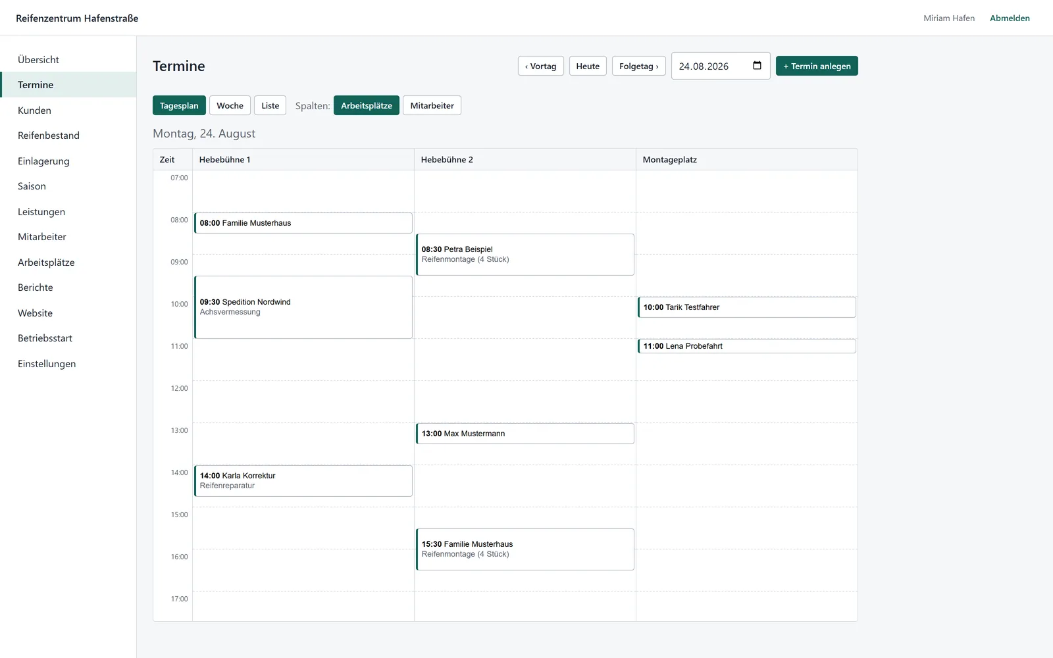This screenshot has width=1053, height=658.
Task: Open Saison in the sidebar
Action: [68, 186]
